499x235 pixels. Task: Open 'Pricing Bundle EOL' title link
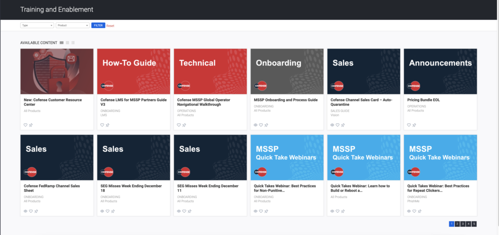coord(423,100)
